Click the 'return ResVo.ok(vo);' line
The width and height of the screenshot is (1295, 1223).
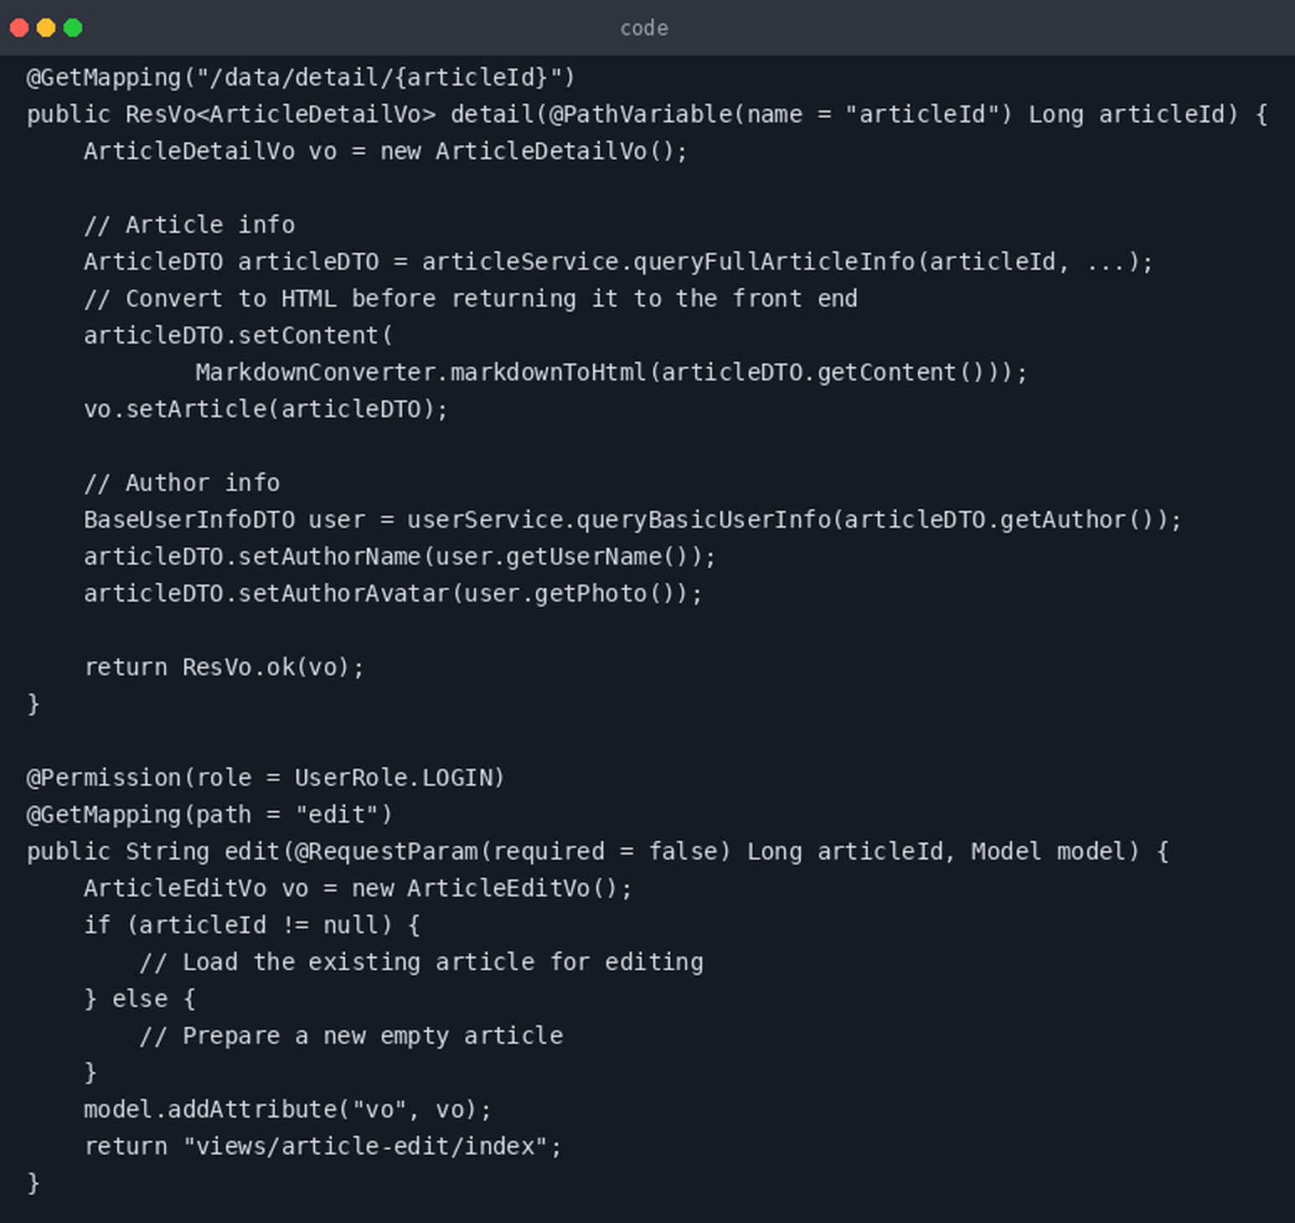point(224,668)
